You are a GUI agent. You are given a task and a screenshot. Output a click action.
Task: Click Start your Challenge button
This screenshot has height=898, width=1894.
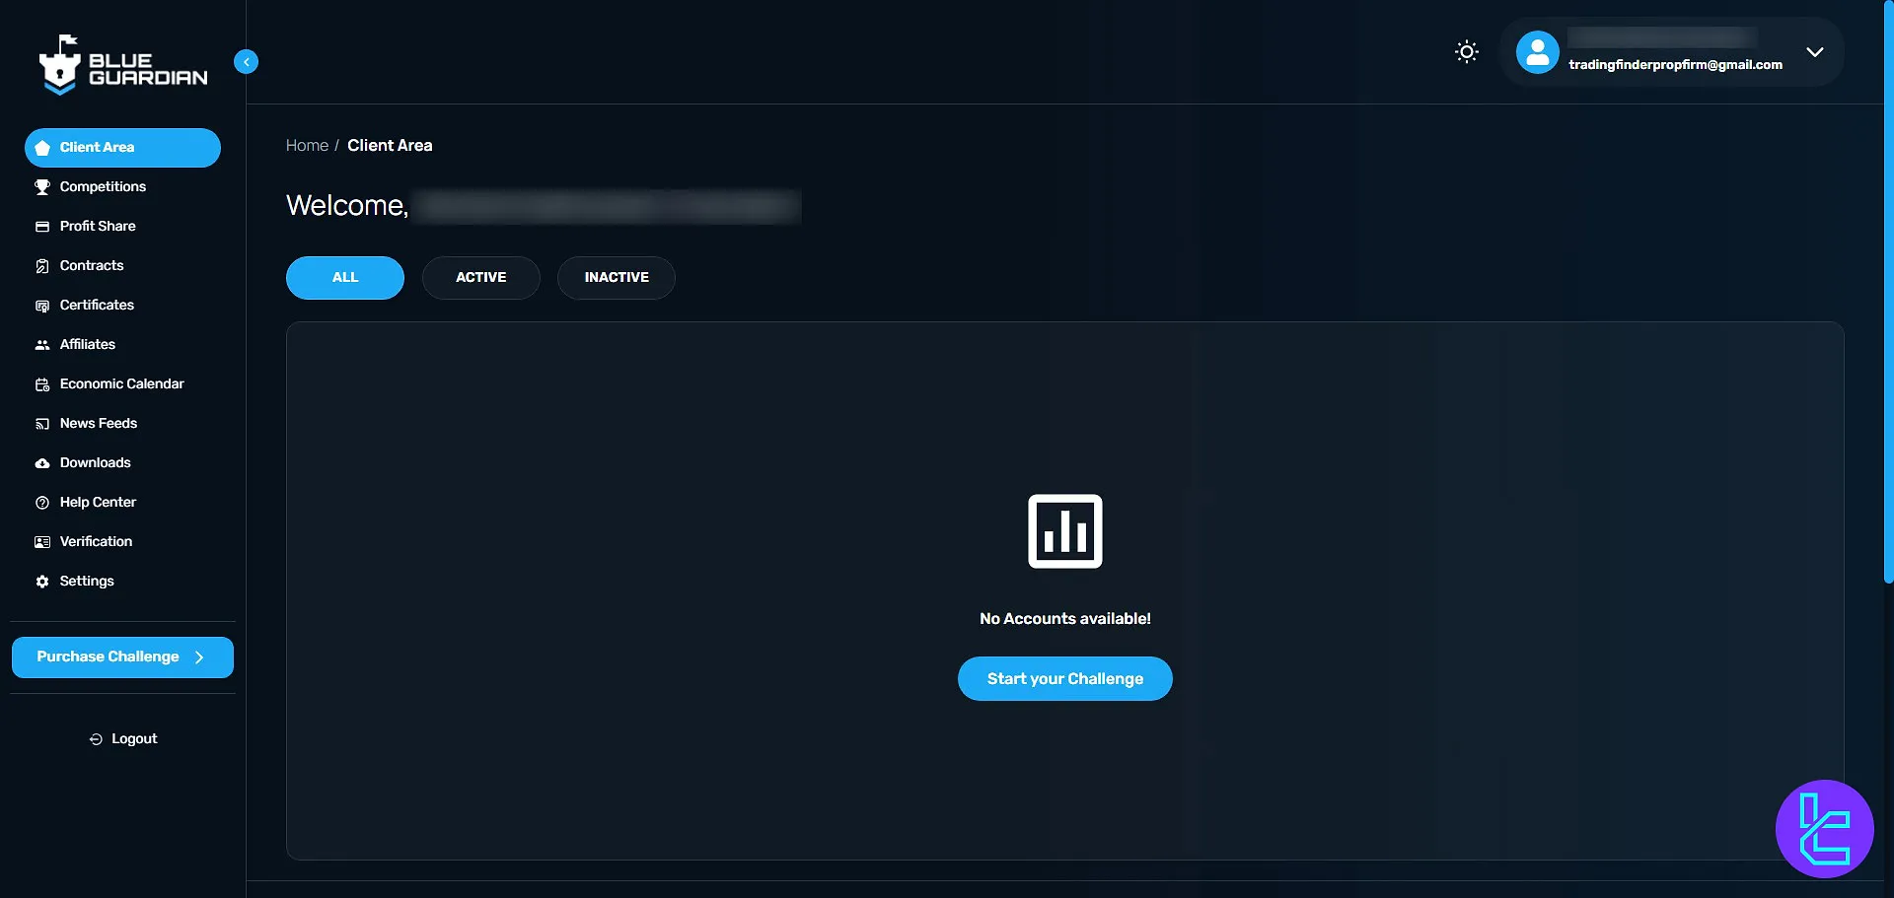(1064, 679)
